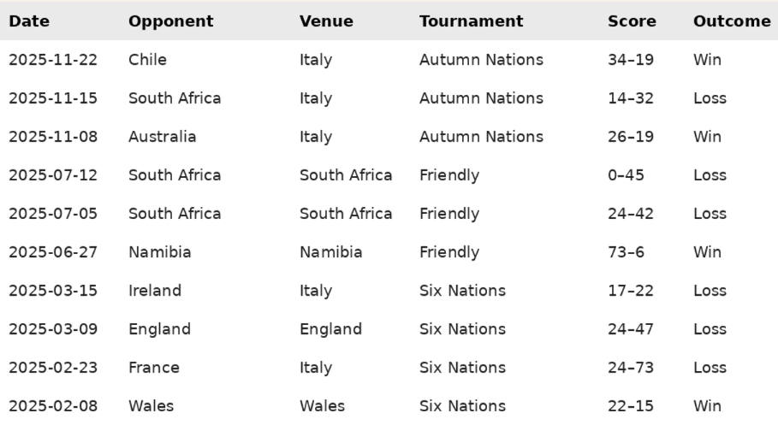
Task: Select the 24–73 score cell
Action: (x=631, y=368)
